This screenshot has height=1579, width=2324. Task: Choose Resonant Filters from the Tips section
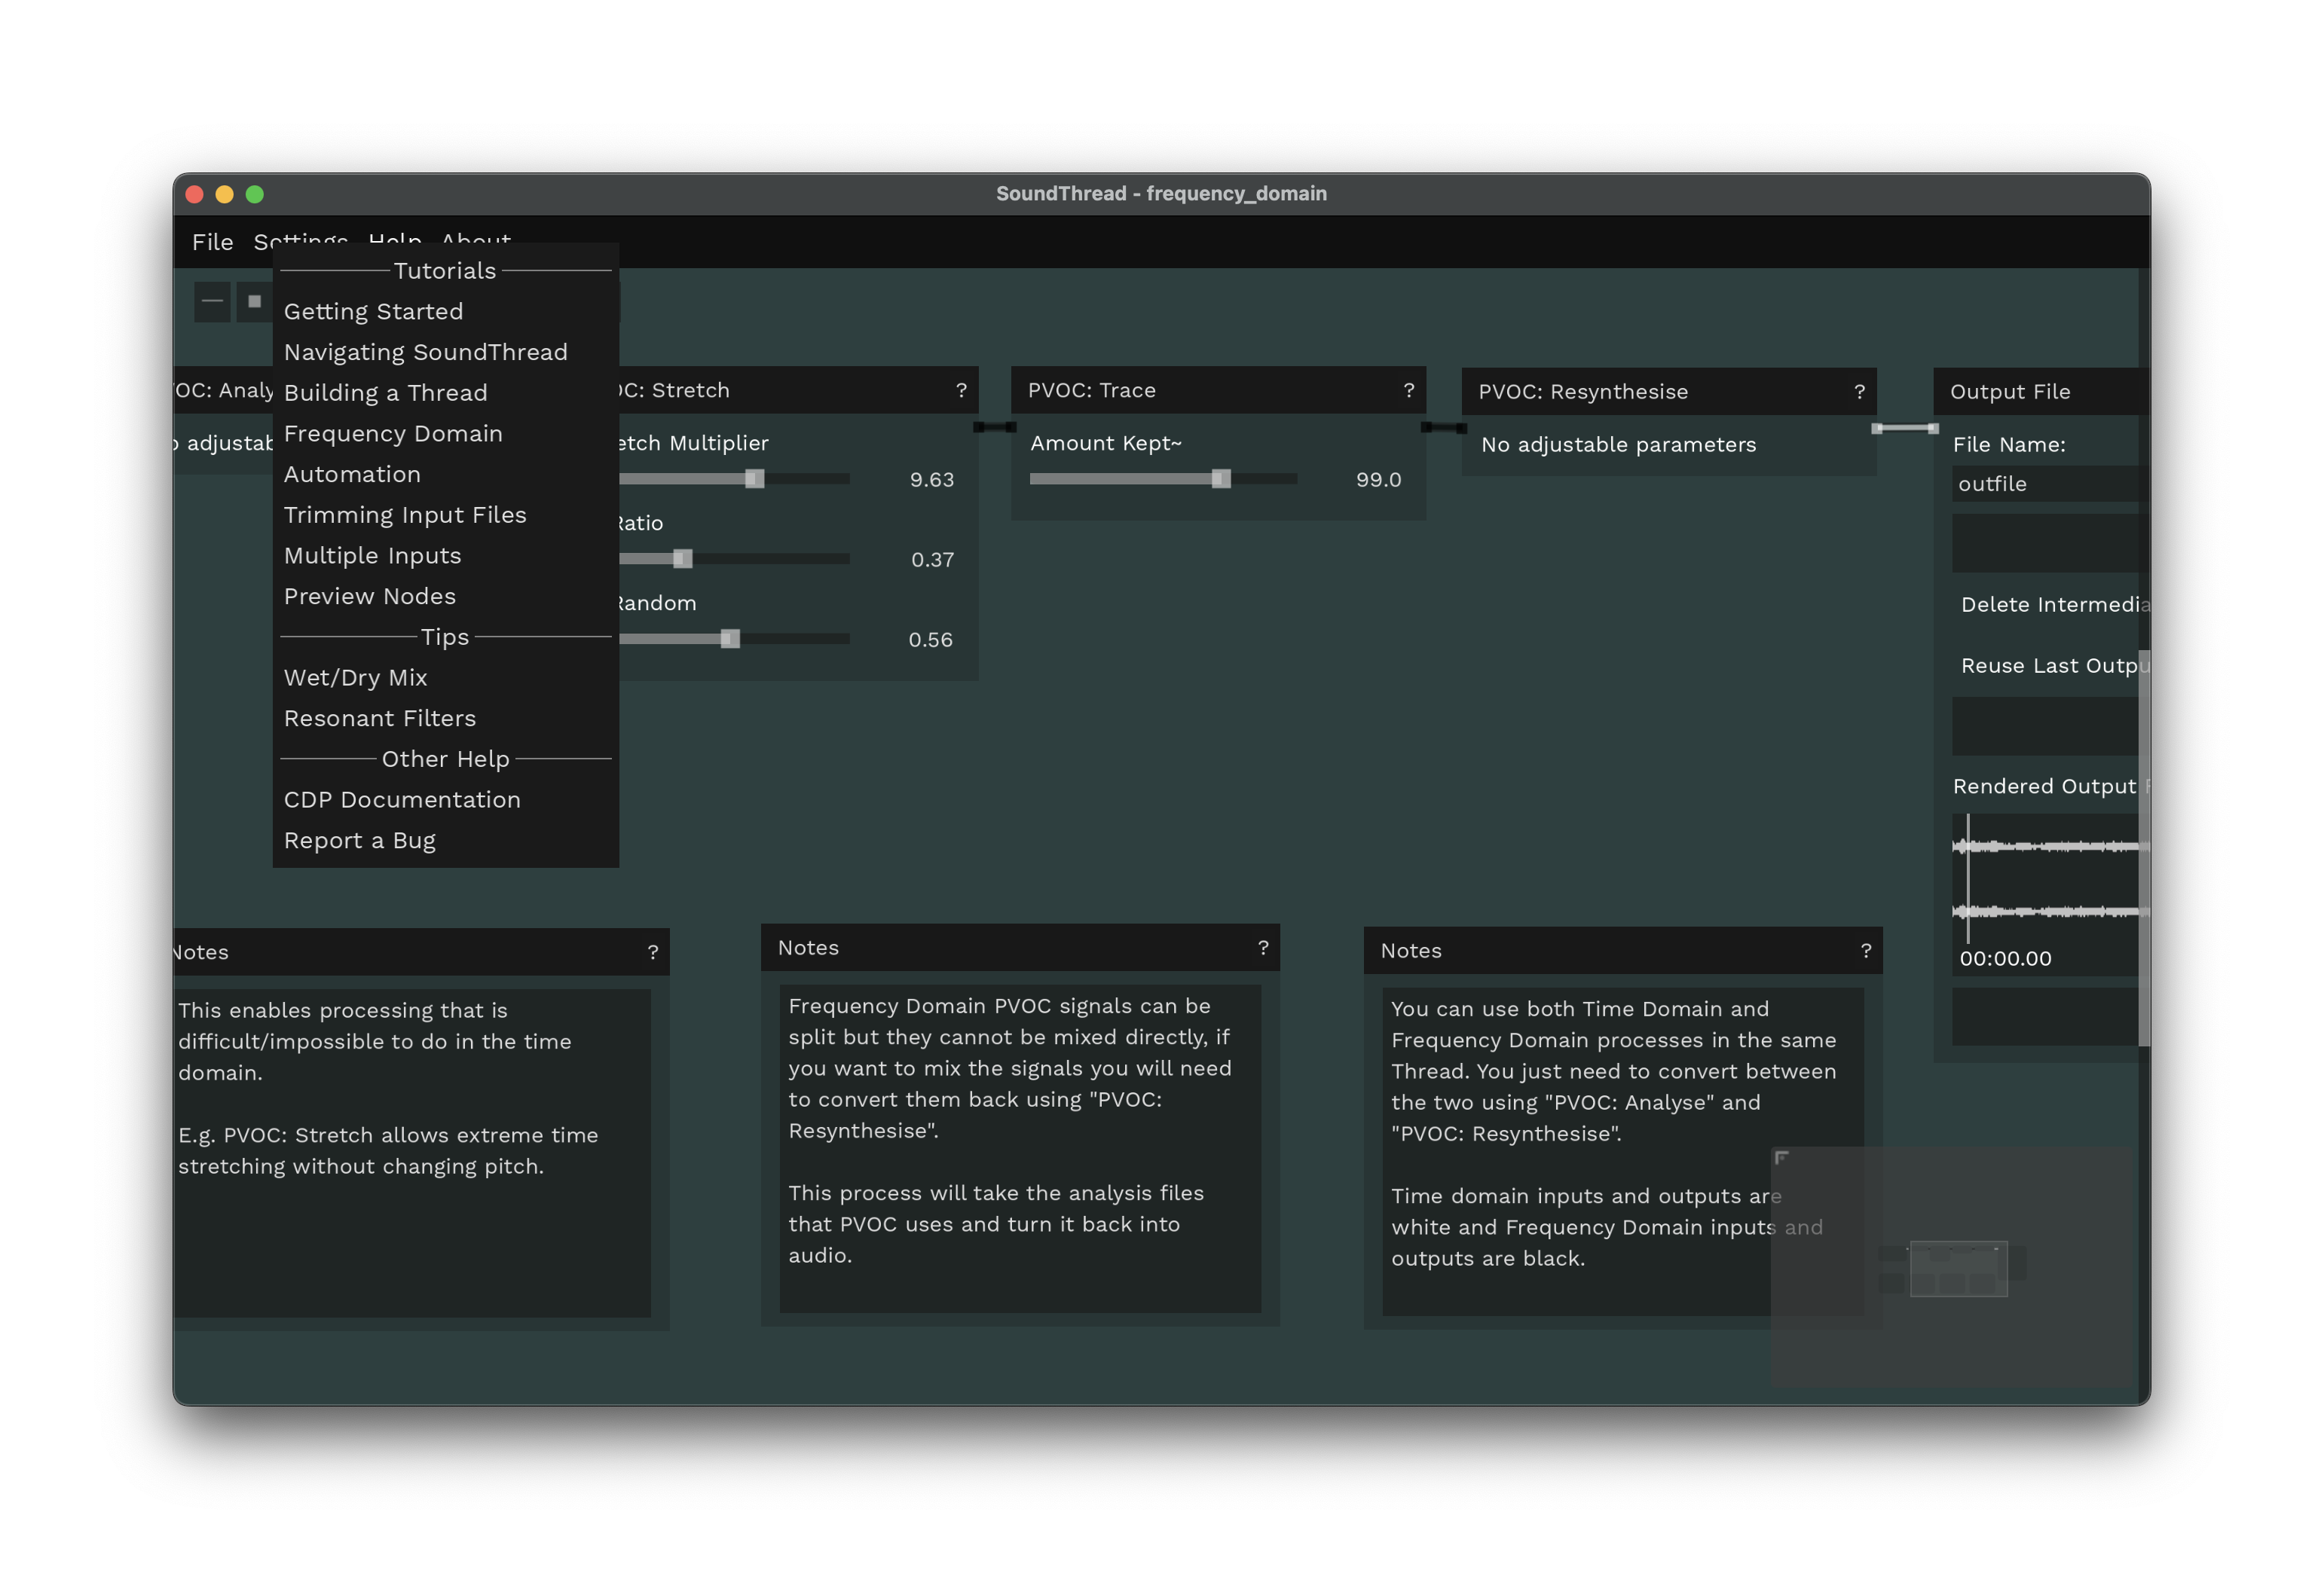click(x=380, y=718)
